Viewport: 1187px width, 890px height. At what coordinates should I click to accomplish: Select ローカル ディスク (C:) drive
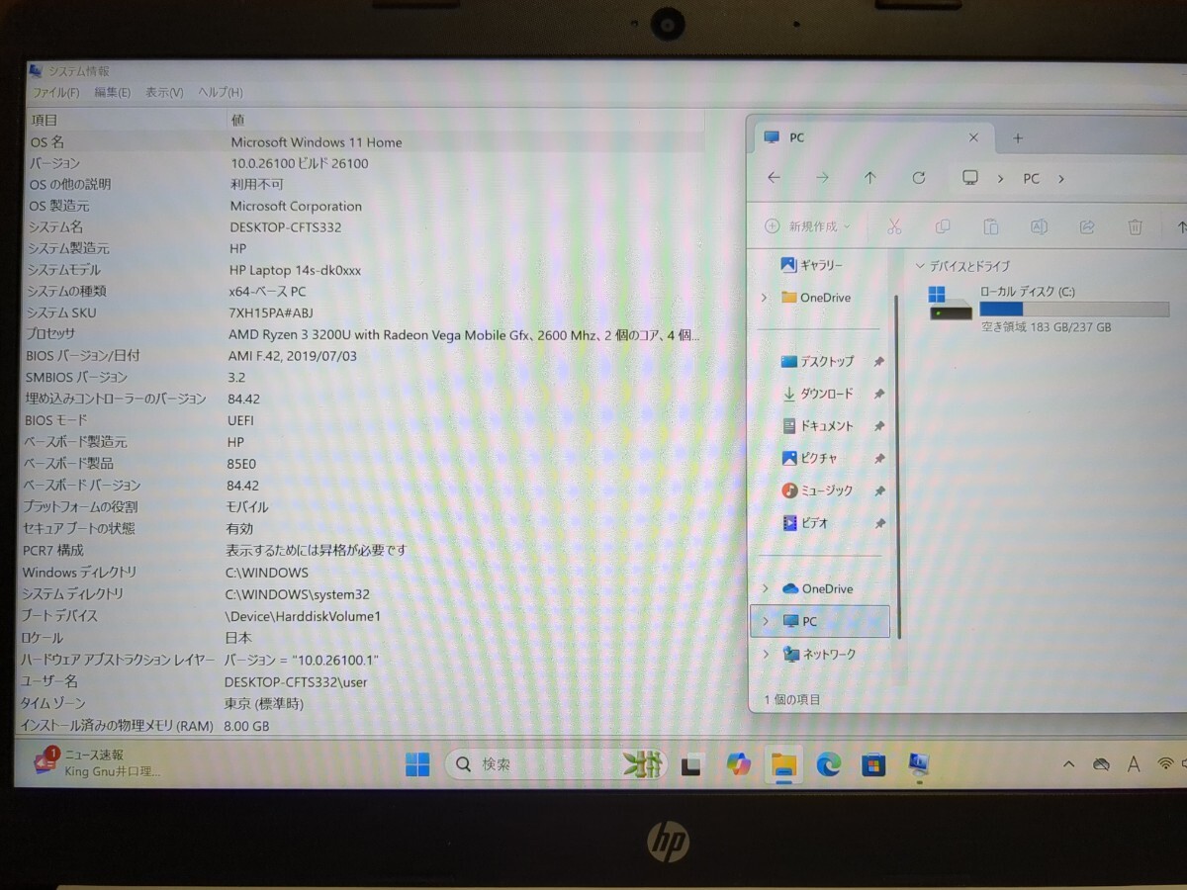coord(1049,308)
